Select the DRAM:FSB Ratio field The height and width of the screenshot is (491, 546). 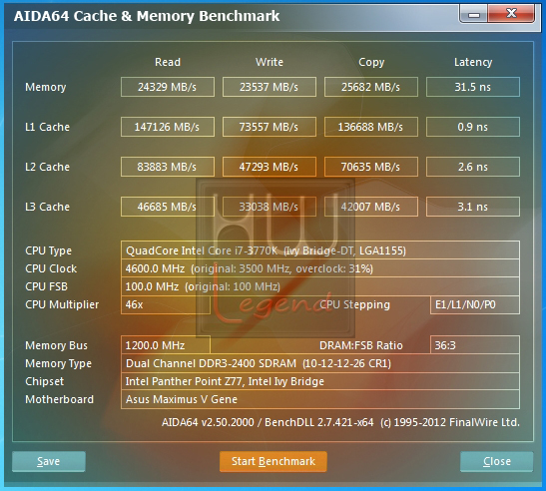point(475,345)
